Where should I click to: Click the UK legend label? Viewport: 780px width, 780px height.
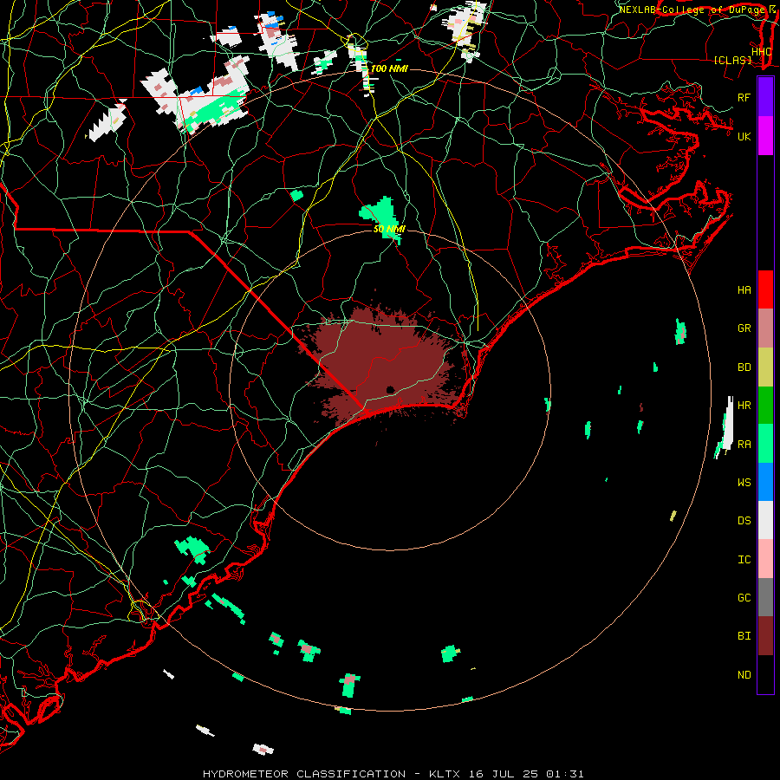744,136
